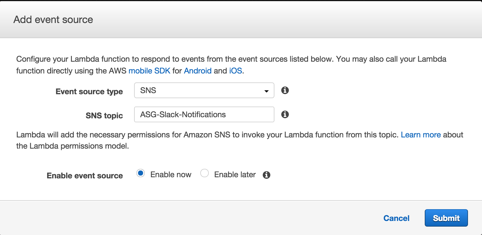This screenshot has width=482, height=235.
Task: Open the Event source type dropdown showing SNS
Action: click(x=204, y=90)
